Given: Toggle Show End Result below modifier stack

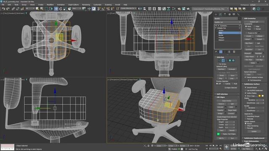Looking at the screenshot, I should [221, 52].
